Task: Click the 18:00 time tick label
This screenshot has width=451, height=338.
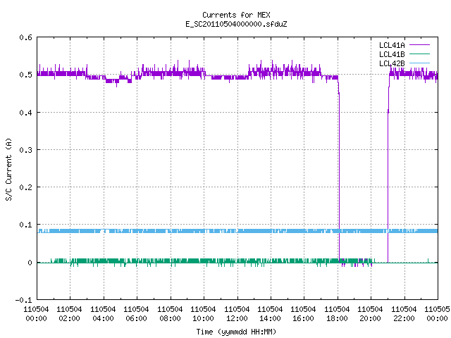Action: point(337,318)
